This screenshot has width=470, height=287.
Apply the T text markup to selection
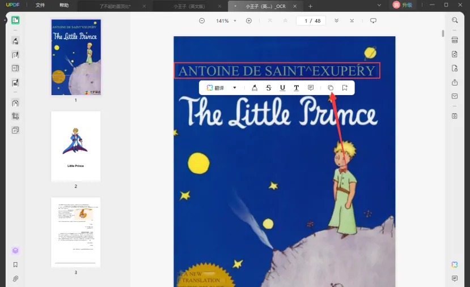click(297, 88)
